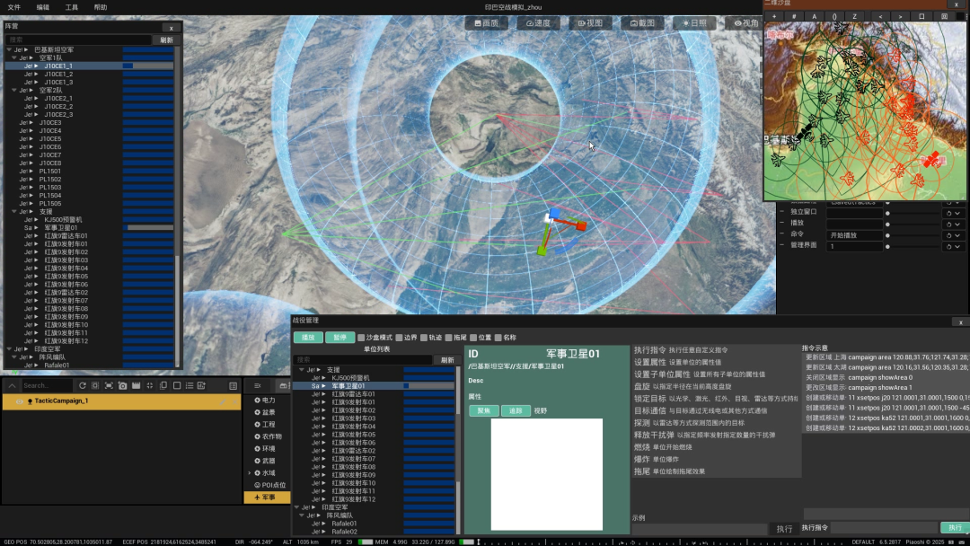
Task: Collapse the 空军1队 tree node
Action: click(x=14, y=57)
